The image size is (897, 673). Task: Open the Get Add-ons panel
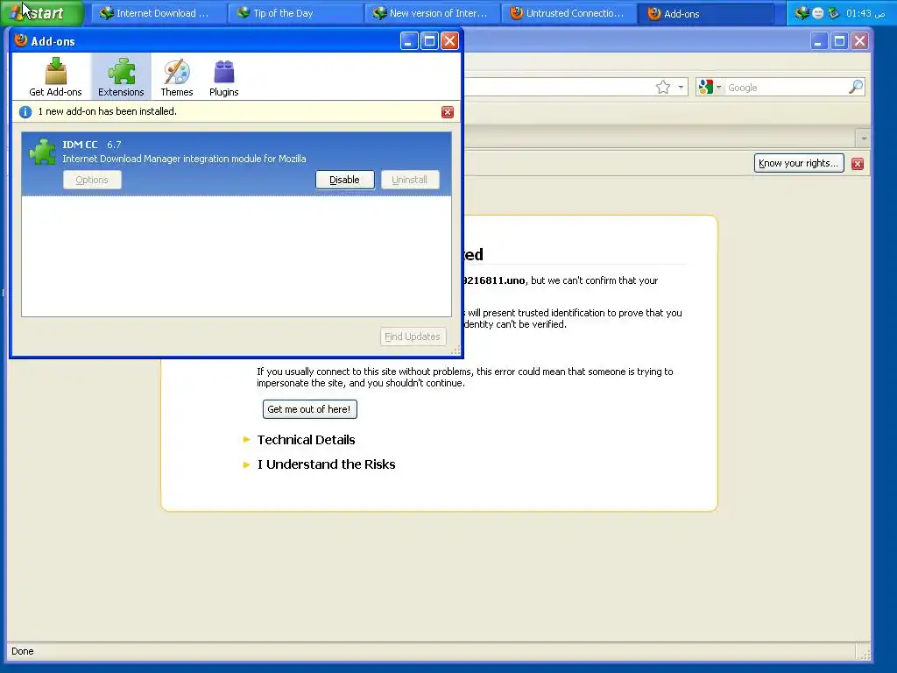tap(55, 77)
